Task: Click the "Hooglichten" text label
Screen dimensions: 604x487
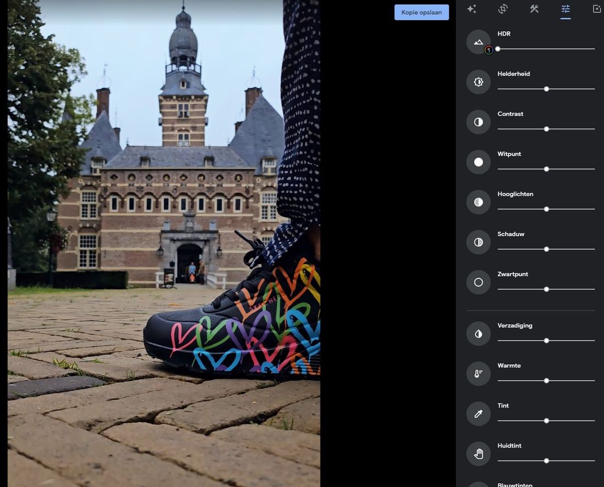Action: (x=516, y=194)
